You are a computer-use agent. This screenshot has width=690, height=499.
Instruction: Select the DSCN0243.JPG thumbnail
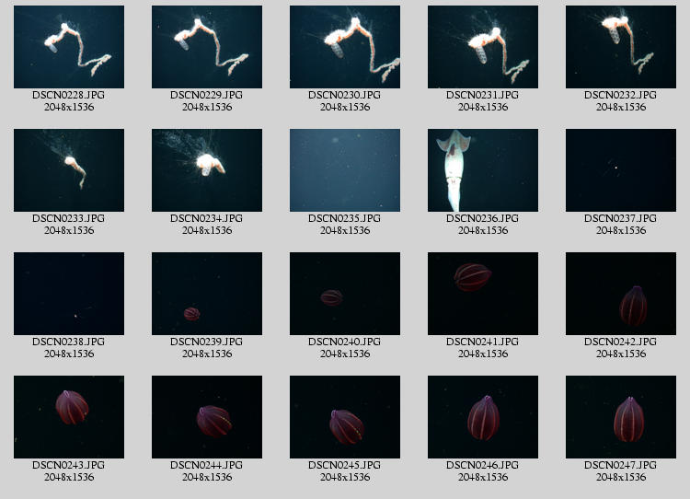pyautogui.click(x=69, y=417)
